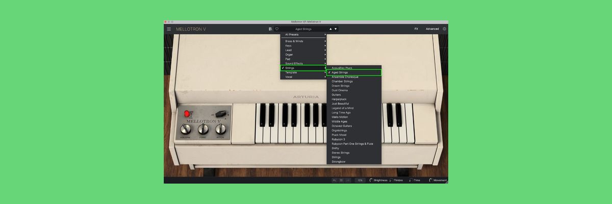Choose Dream Strings preset
612x204 pixels.
click(x=354, y=86)
